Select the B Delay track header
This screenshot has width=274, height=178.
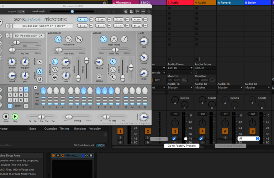(x=257, y=2)
